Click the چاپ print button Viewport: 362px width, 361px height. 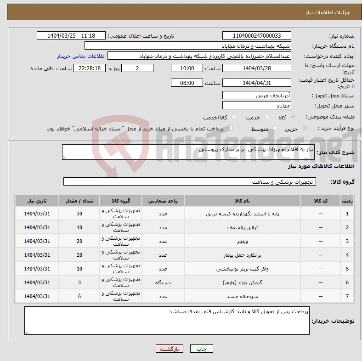pos(201,349)
